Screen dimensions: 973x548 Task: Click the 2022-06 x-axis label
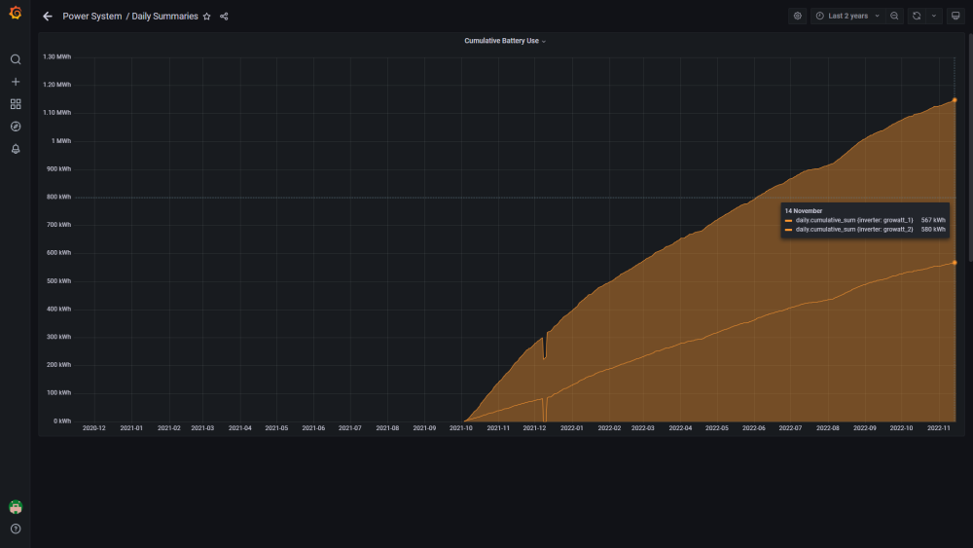pyautogui.click(x=753, y=428)
